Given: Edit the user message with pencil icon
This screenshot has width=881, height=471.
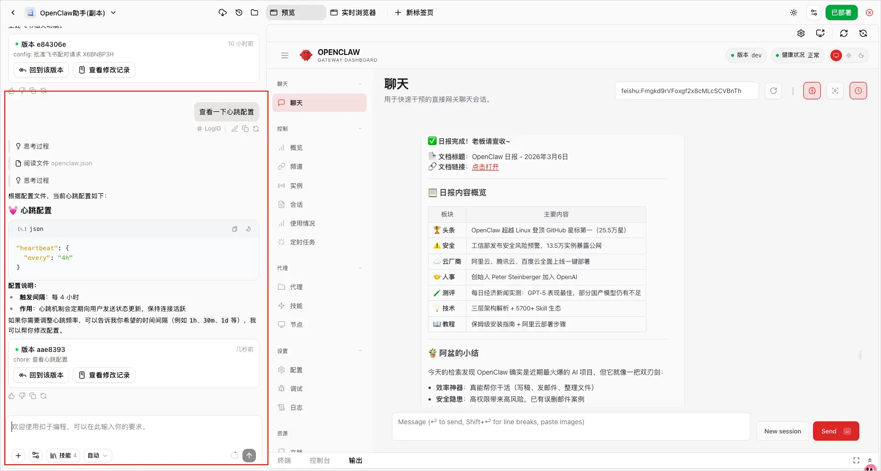Looking at the screenshot, I should pyautogui.click(x=235, y=129).
